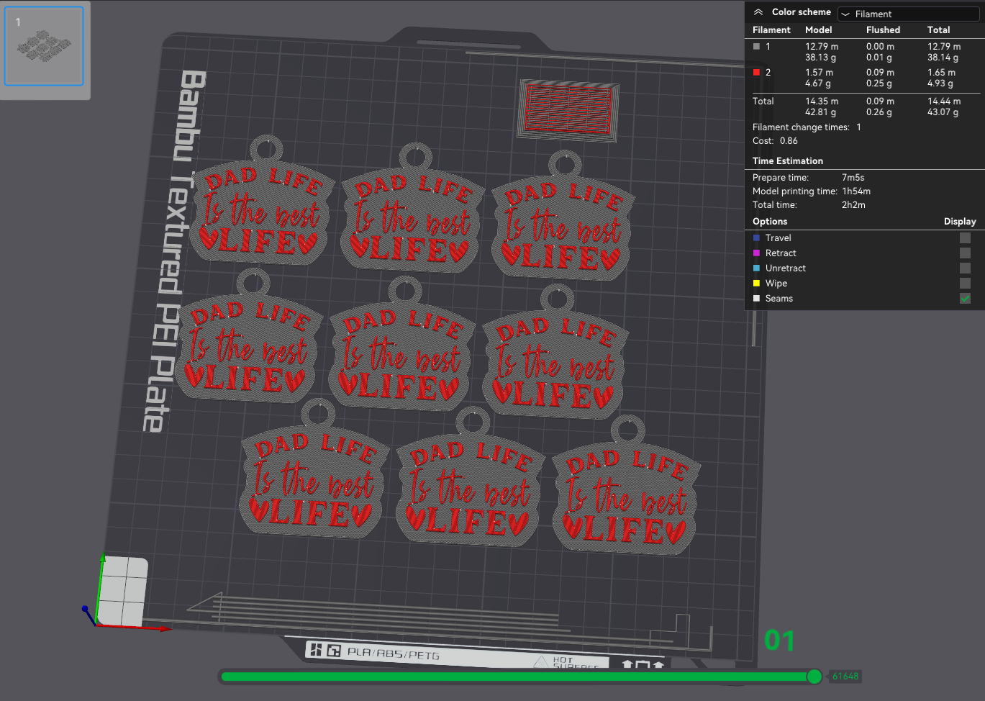
Task: Click the Display column heading
Action: (960, 221)
